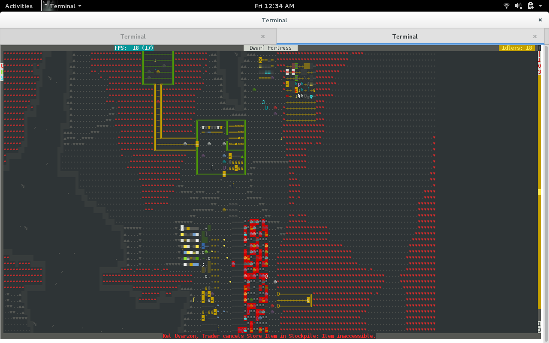Click the Wi-Fi status icon

point(507,6)
